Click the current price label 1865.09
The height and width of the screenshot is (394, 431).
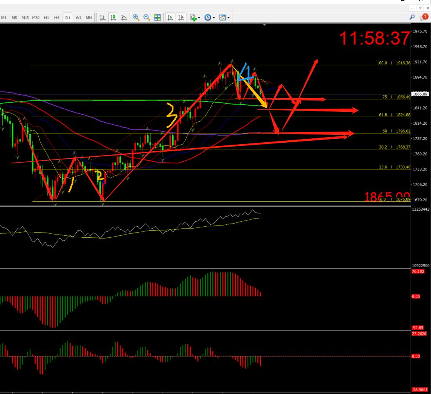(420, 94)
